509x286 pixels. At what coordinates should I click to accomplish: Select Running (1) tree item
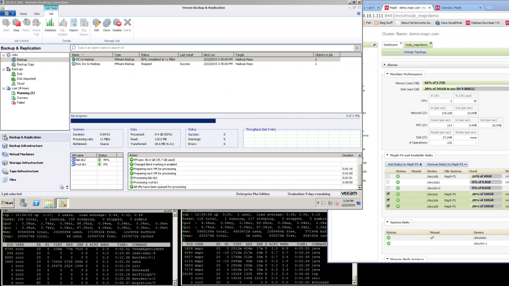(26, 93)
